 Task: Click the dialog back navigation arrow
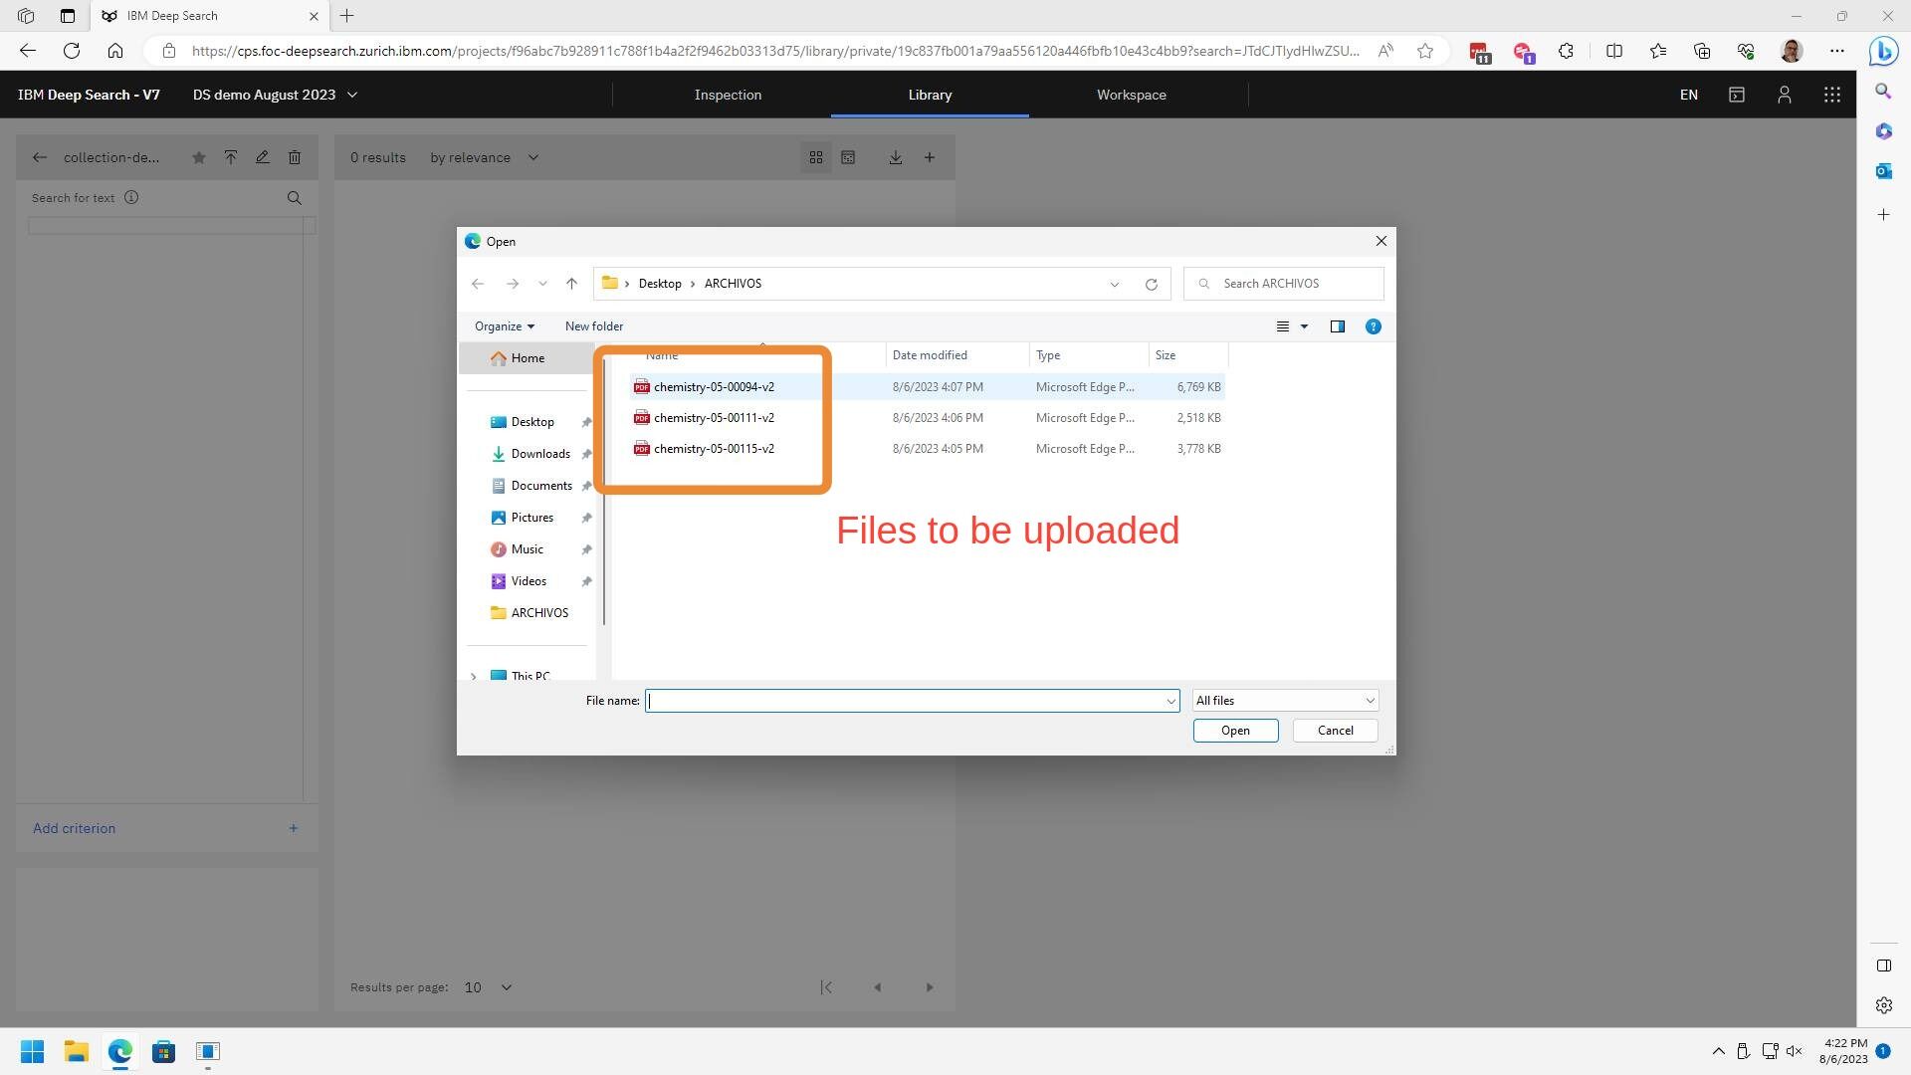pyautogui.click(x=478, y=284)
